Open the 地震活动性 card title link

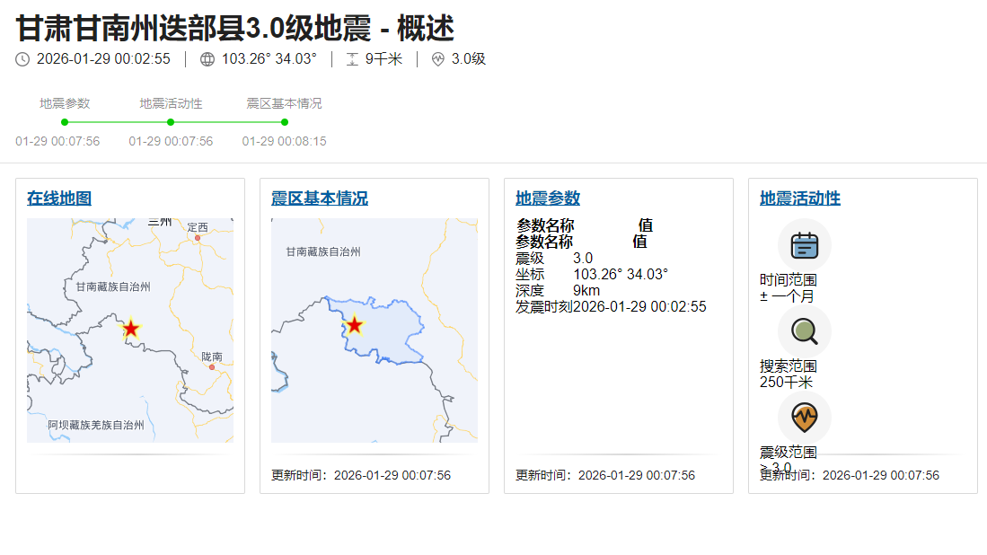(800, 198)
